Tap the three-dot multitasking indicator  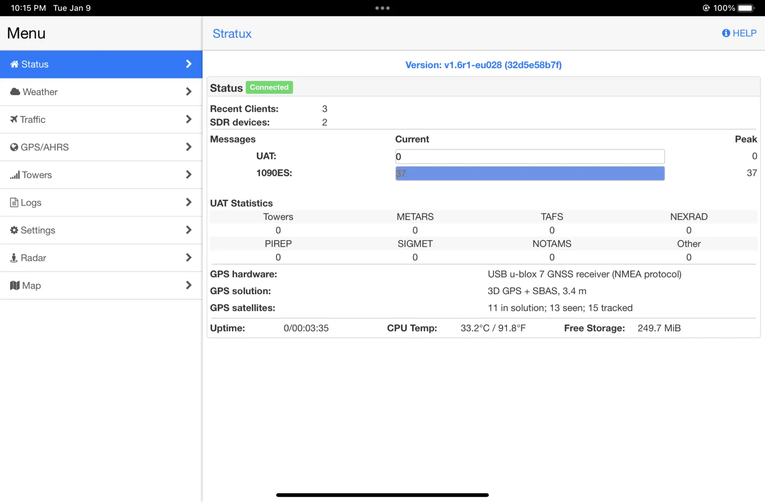[x=382, y=8]
